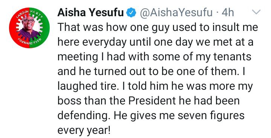Click the 'every year!' ending text
This screenshot has height=138, width=271.
click(84, 131)
